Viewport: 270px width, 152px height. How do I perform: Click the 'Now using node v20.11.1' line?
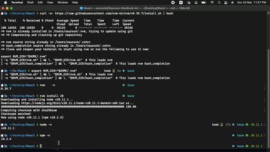32,117
